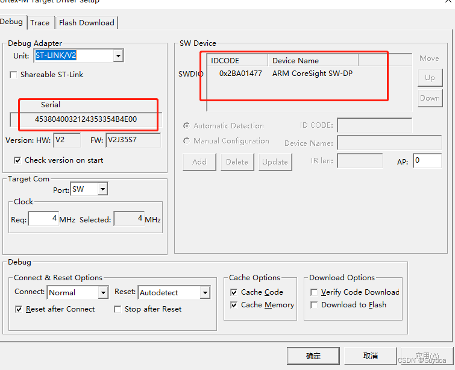Confirm with the 确定 button
The height and width of the screenshot is (370, 455).
click(313, 356)
